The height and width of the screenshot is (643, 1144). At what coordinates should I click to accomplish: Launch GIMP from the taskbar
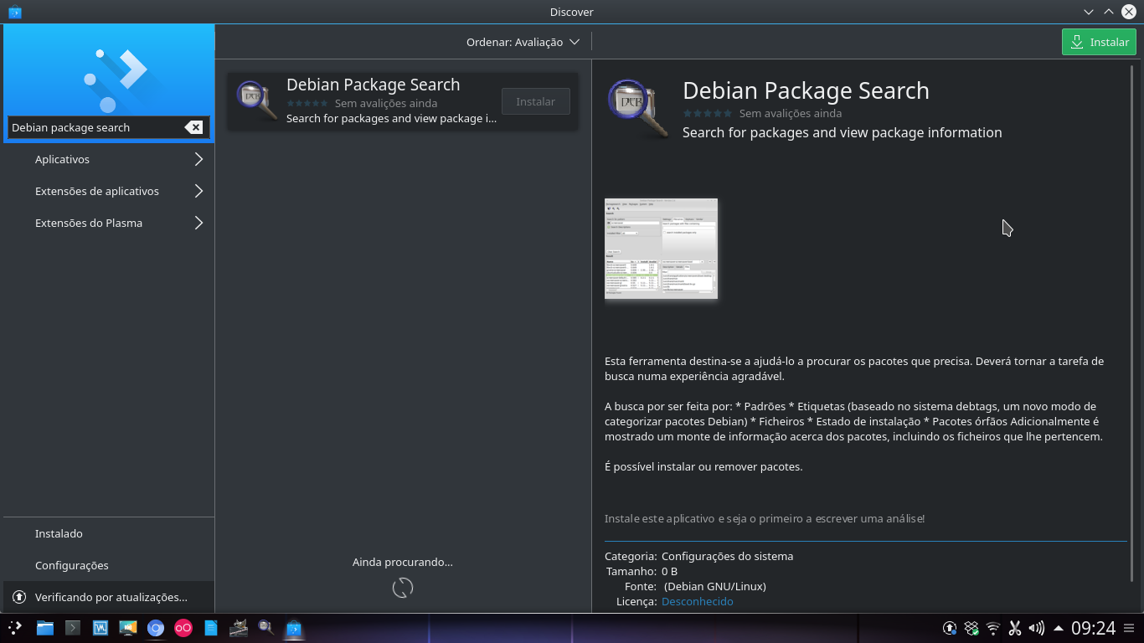point(239,627)
